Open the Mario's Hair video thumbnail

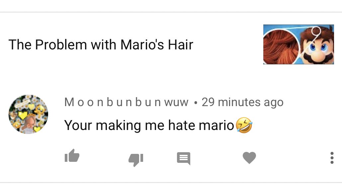pos(299,44)
